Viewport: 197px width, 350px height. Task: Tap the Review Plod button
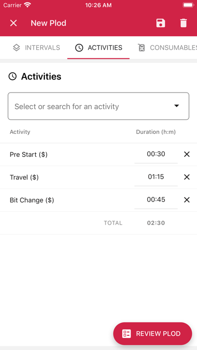click(x=153, y=334)
